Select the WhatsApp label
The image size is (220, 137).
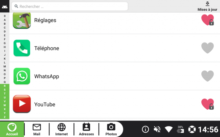point(47,76)
